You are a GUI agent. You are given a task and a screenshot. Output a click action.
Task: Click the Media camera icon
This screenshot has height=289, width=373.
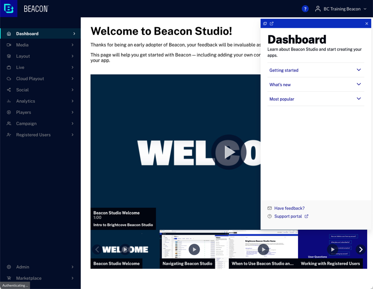tap(9, 45)
